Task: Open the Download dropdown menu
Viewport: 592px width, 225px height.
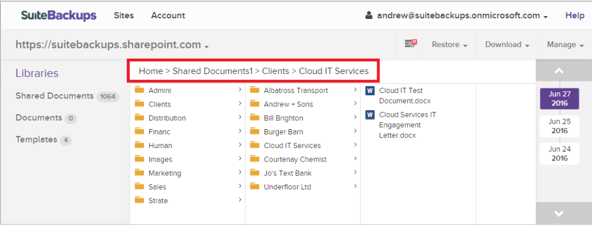Action: pyautogui.click(x=507, y=44)
